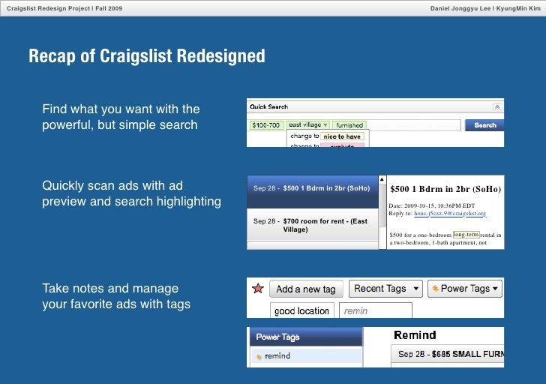Screen dimensions: 546x384
Task: Click the 'Add a new tag' button
Action: 306,289
